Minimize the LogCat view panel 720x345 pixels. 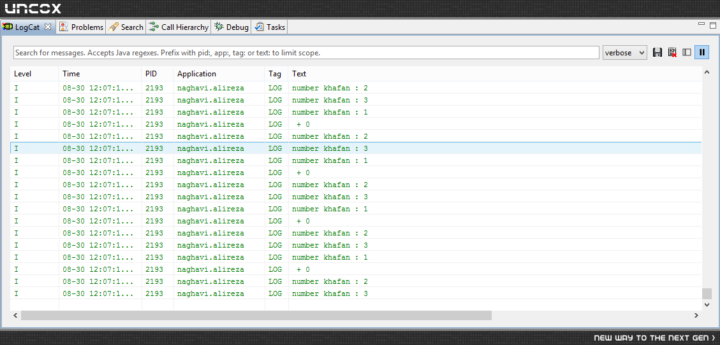(x=701, y=24)
